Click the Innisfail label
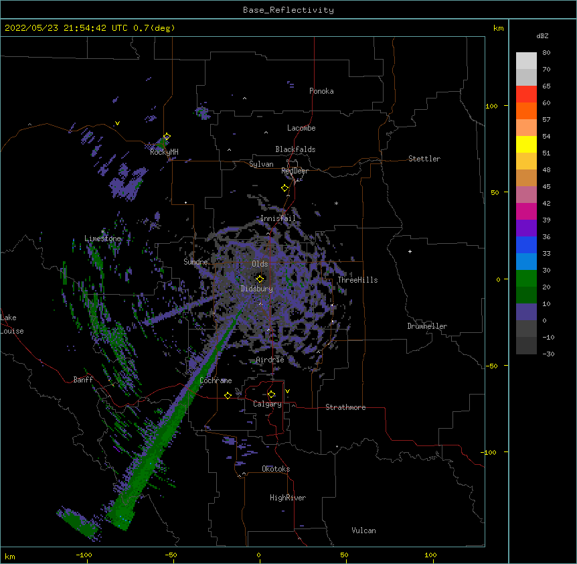The width and height of the screenshot is (577, 564). [278, 218]
